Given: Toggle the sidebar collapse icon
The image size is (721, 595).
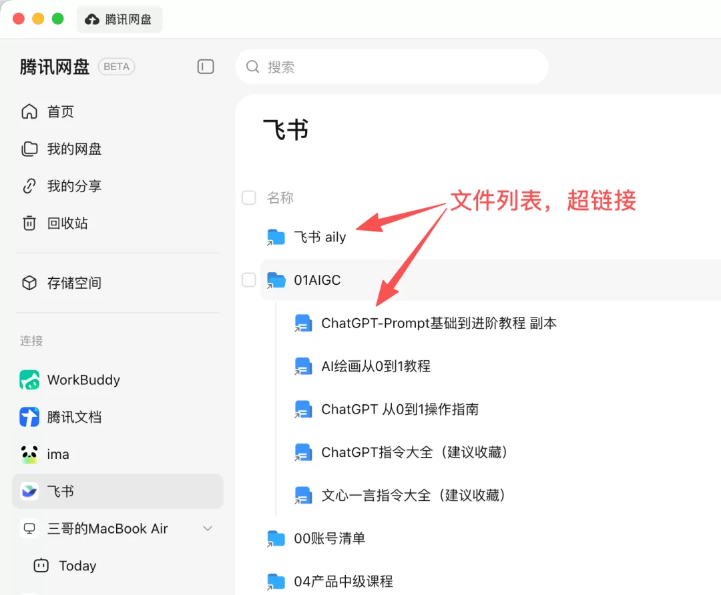Looking at the screenshot, I should [206, 67].
